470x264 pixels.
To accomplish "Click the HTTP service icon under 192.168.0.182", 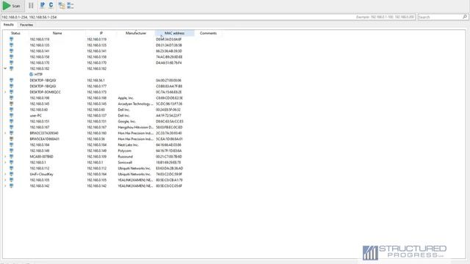I will pyautogui.click(x=32, y=74).
